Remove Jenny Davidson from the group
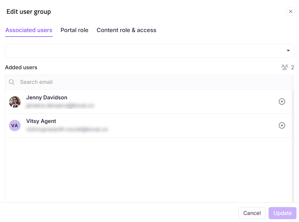Screen dimensions: 299x222 [282, 102]
